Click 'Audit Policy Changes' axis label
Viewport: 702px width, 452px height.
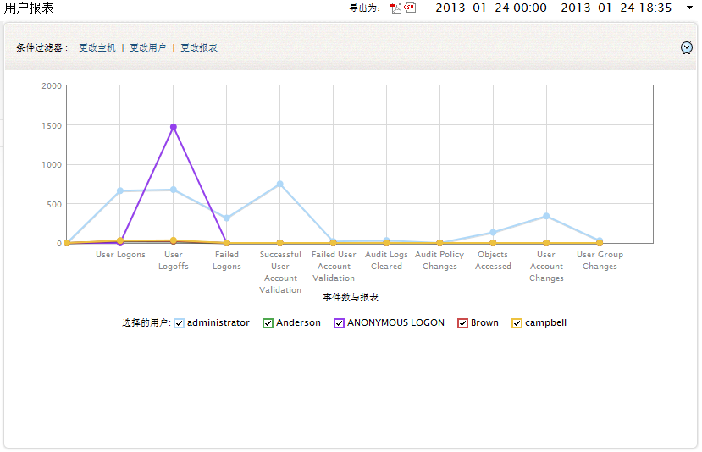tap(439, 261)
